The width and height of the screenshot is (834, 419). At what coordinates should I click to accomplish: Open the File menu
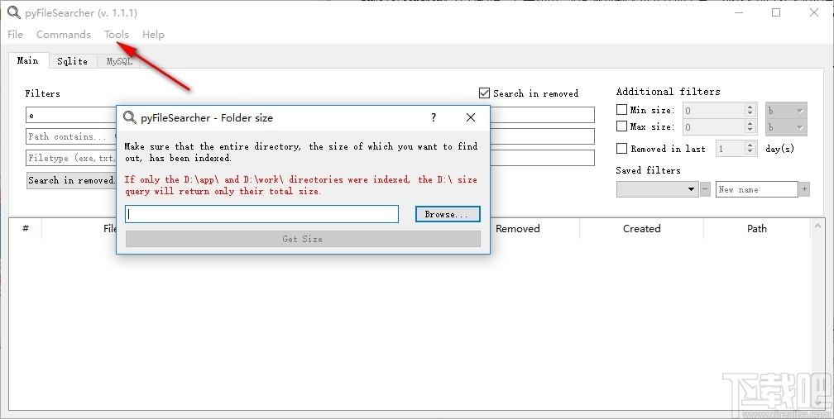[x=15, y=35]
